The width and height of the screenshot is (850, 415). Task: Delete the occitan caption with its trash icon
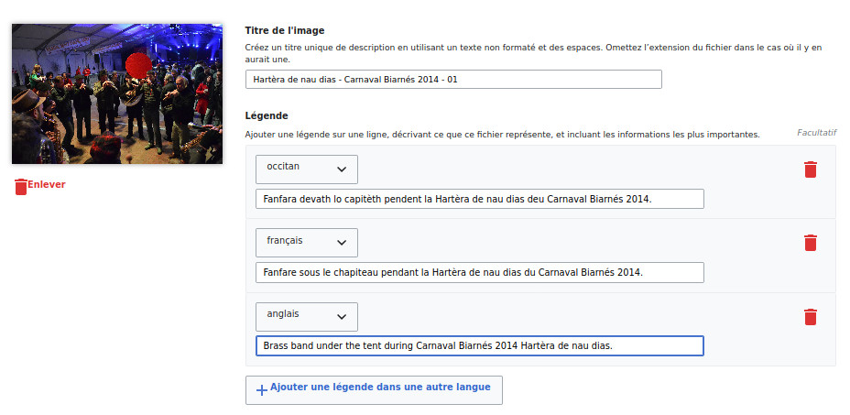810,169
